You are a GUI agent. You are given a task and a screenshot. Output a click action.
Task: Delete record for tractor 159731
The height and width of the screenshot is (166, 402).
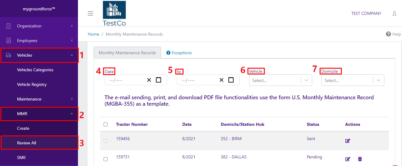coord(360,159)
